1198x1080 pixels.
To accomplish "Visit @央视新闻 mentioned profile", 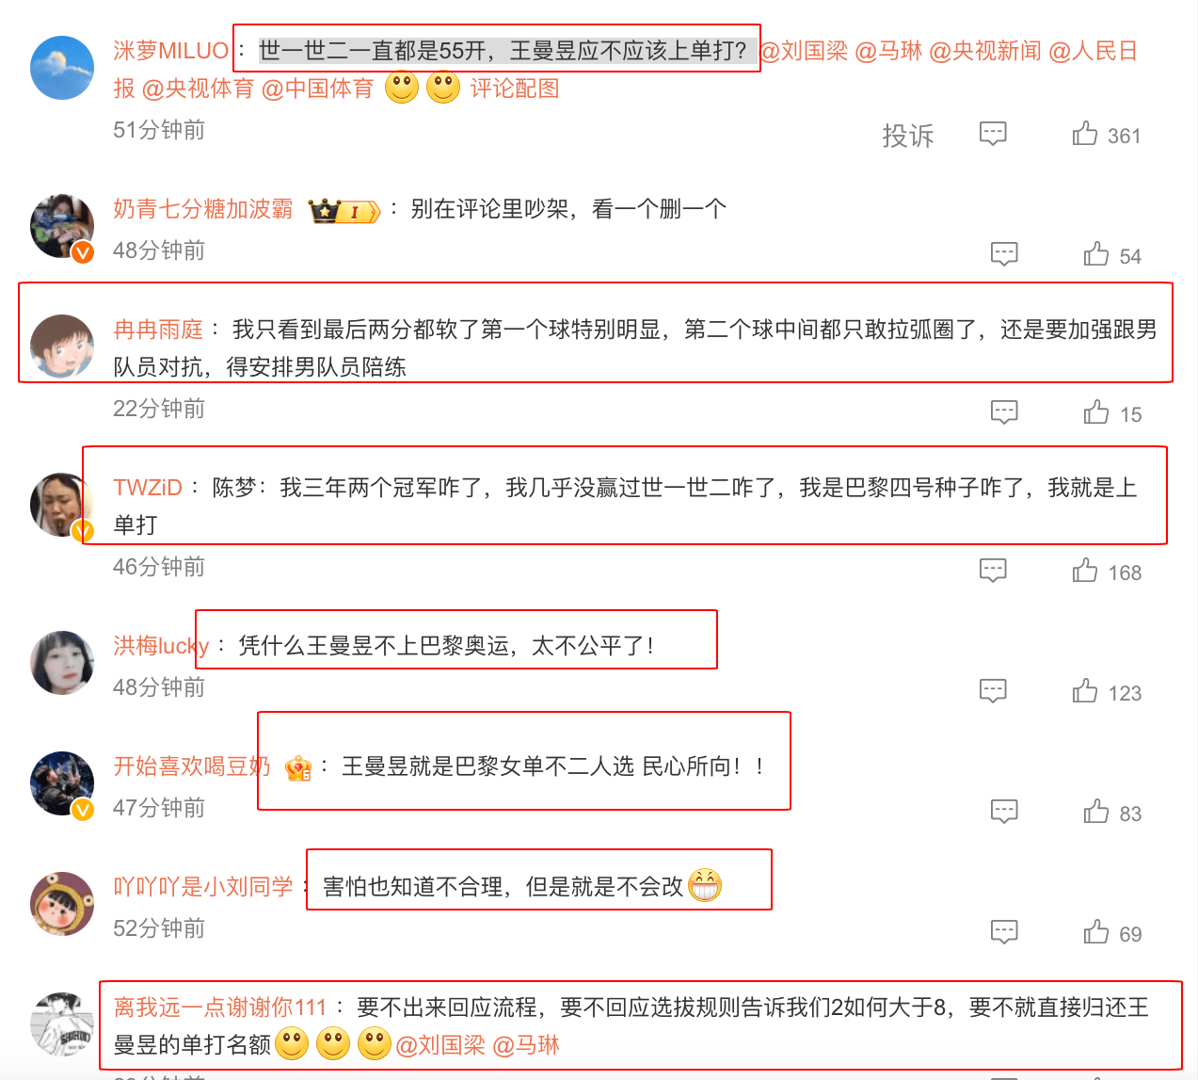I will (985, 51).
